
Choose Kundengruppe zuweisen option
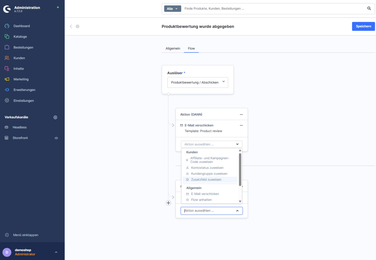(x=209, y=174)
